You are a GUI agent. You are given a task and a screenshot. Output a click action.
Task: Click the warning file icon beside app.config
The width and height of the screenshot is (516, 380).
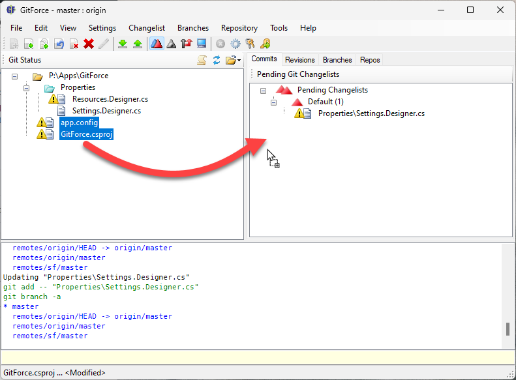(45, 123)
